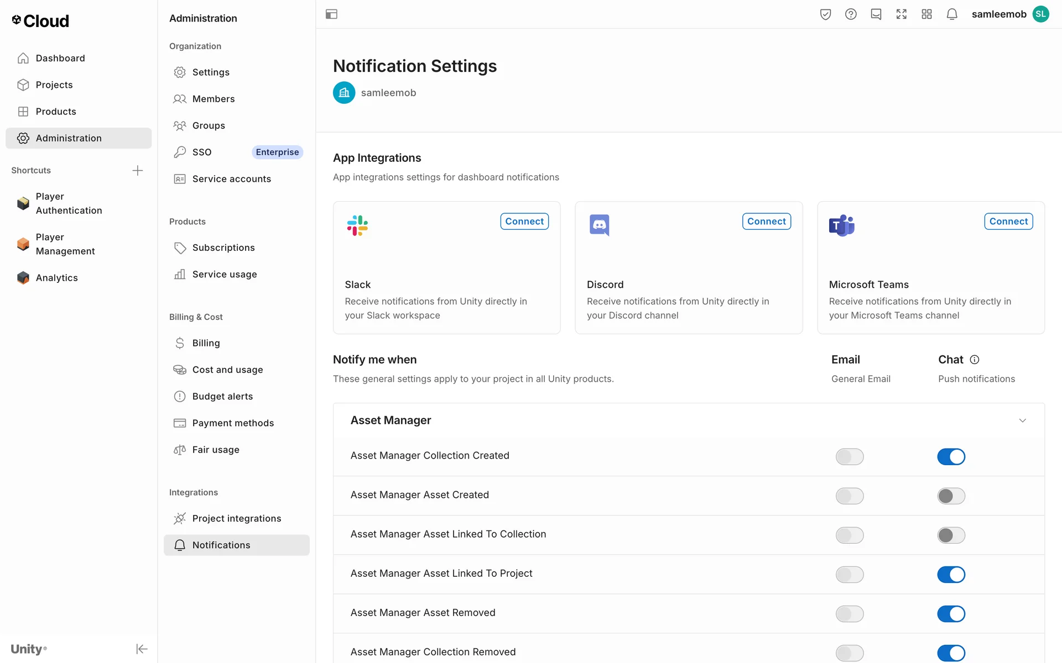
Task: Open Player Authentication shortcut
Action: 69,203
